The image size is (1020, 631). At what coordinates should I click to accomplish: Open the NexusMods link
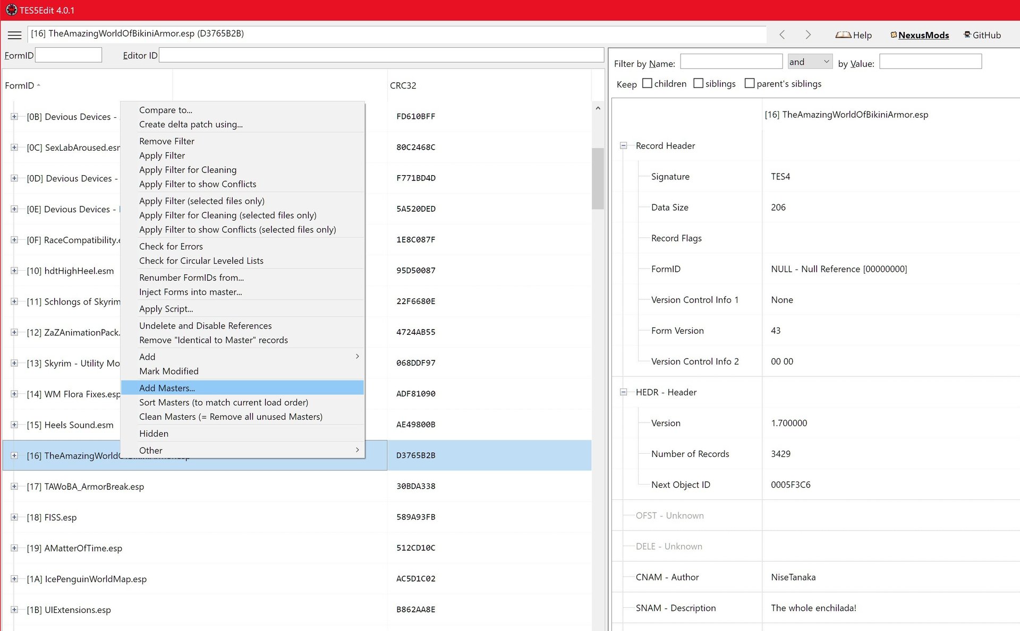pos(920,35)
